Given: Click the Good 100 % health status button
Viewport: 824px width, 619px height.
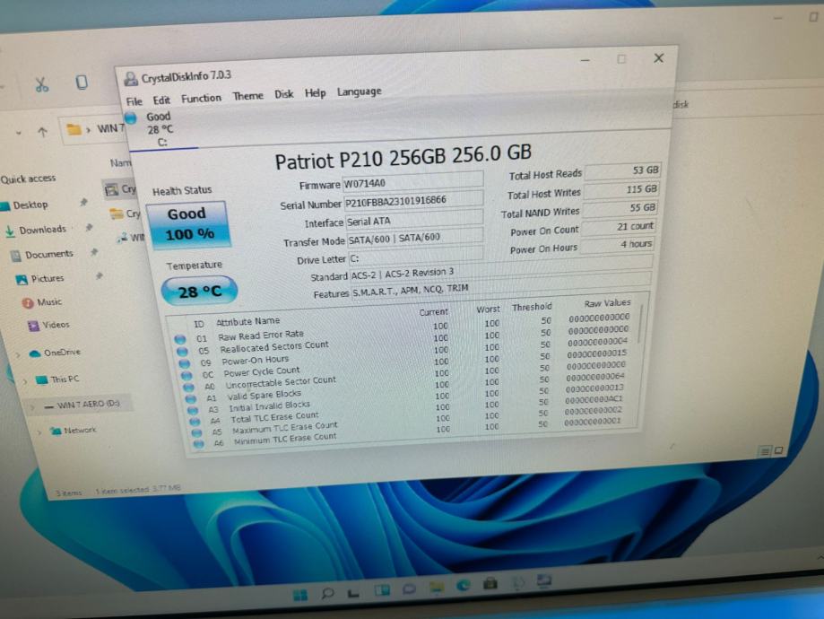Looking at the screenshot, I should 188,223.
